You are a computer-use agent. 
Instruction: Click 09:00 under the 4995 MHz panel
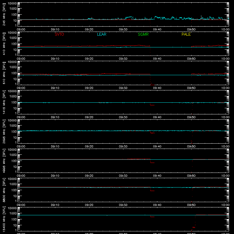[x=21, y=176]
